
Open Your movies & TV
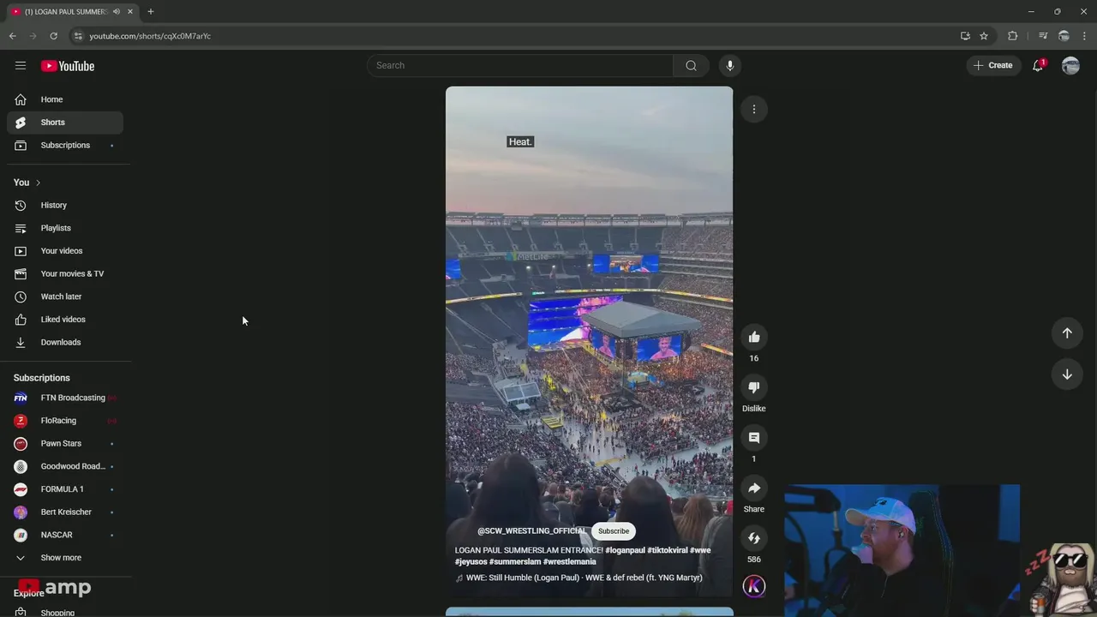pos(65,274)
